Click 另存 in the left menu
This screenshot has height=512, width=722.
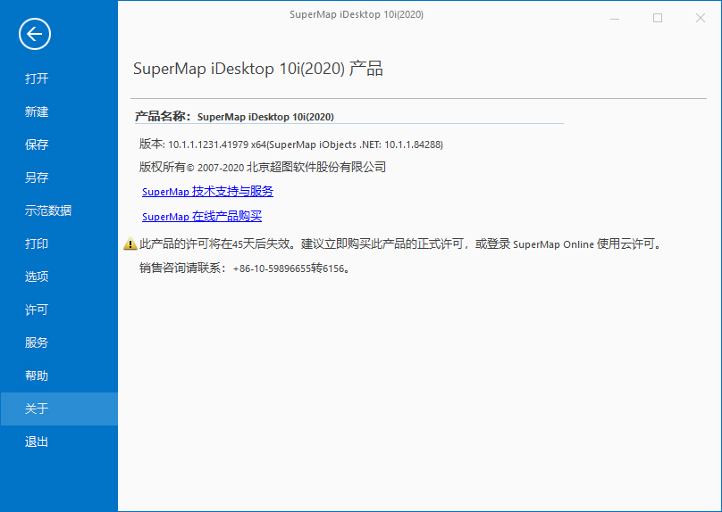(37, 178)
